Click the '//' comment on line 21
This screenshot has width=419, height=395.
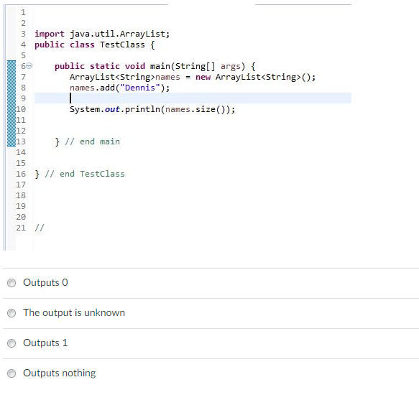click(x=40, y=228)
